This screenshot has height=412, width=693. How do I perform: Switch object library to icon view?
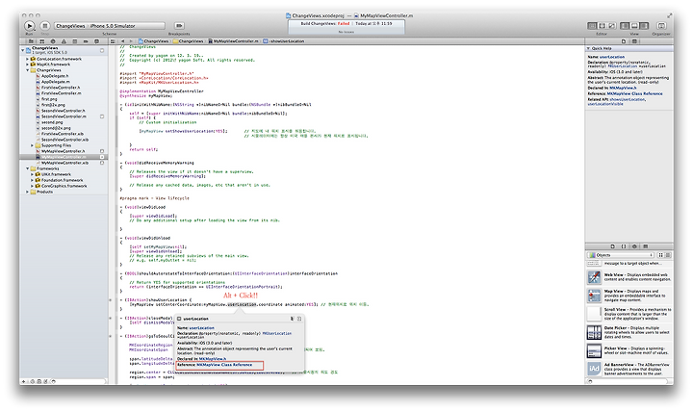point(661,255)
